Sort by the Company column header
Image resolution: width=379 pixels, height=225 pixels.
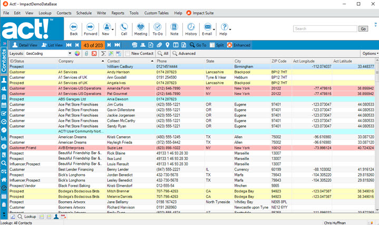click(82, 61)
